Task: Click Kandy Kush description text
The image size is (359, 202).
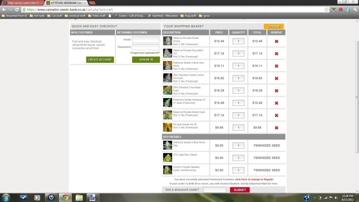Action: click(189, 114)
